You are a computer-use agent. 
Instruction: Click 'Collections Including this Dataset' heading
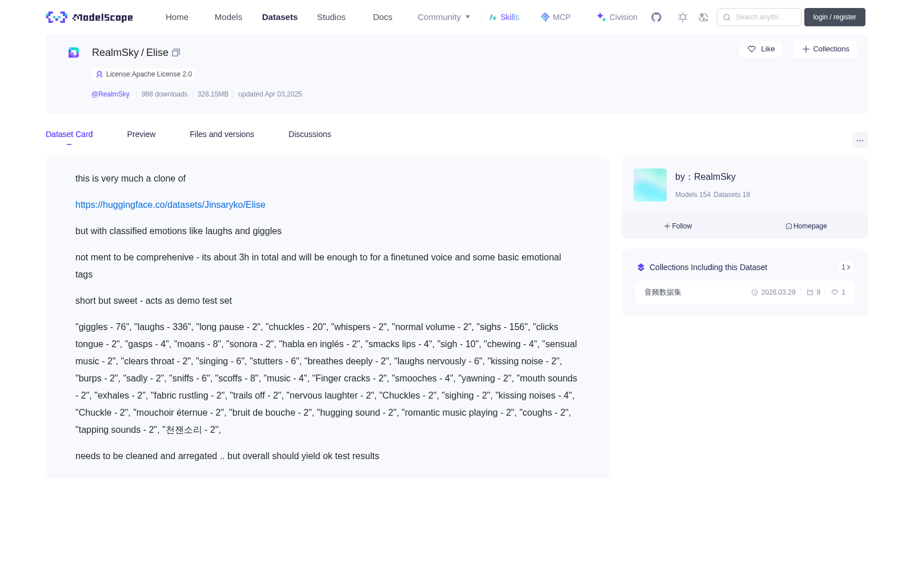point(708,267)
